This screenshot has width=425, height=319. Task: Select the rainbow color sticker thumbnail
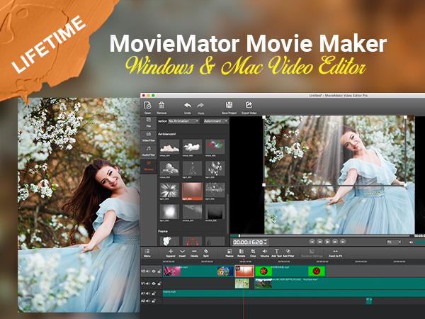pos(215,147)
